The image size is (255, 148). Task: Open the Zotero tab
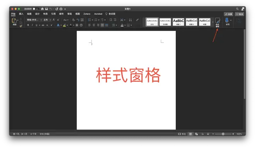[87, 14]
